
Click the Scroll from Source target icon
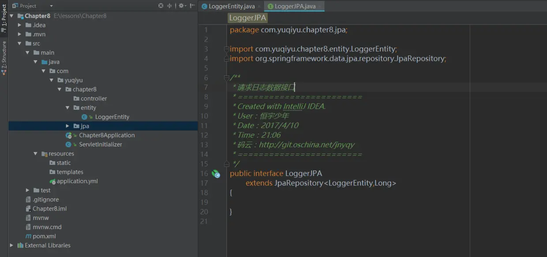161,6
